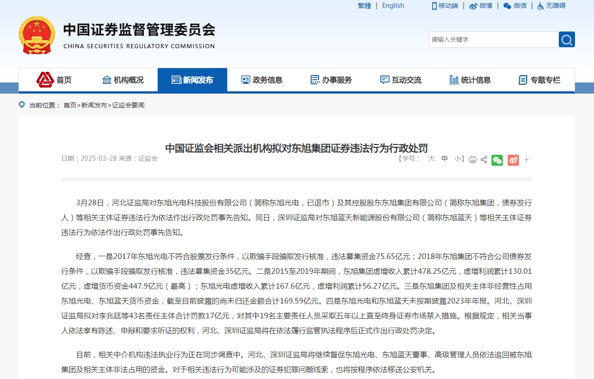The width and height of the screenshot is (594, 379).
Task: Click the 中国证券监督管理委员会 site title
Action: point(139,30)
